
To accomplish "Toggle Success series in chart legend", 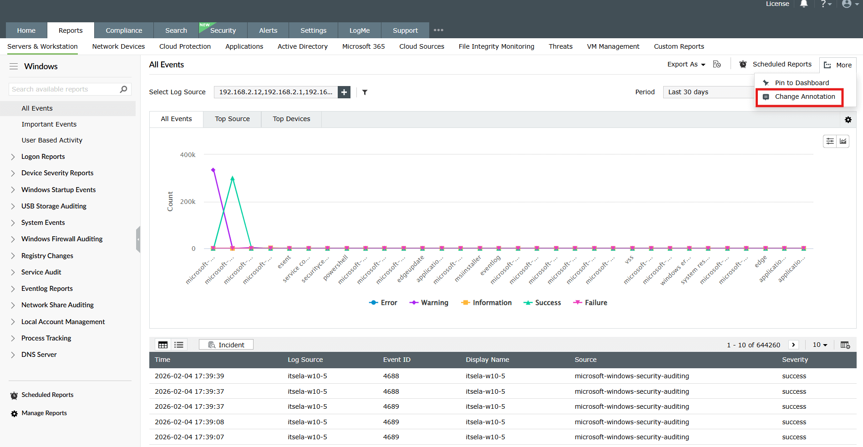I will coord(542,303).
